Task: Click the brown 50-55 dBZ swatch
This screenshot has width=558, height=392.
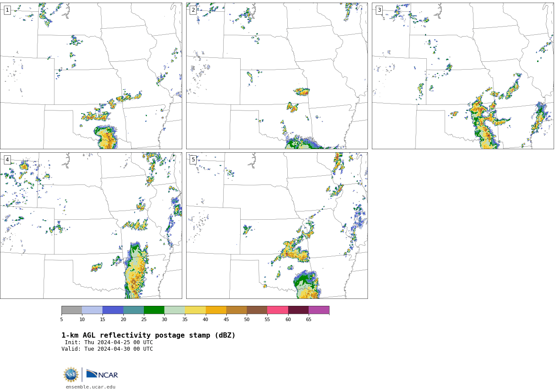Action: tap(257, 310)
